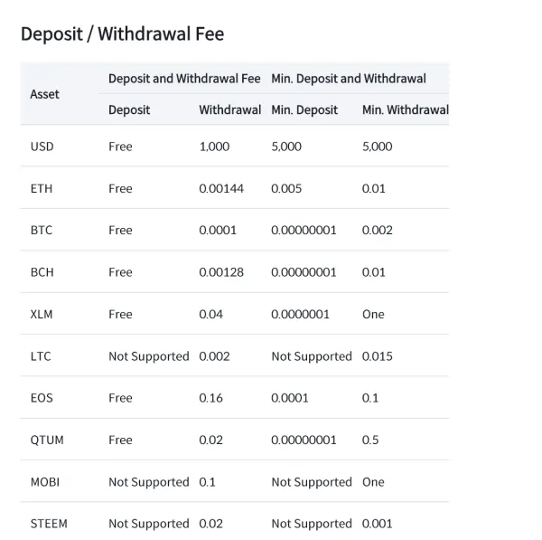
Task: Select the XLM asset cell
Action: [42, 314]
